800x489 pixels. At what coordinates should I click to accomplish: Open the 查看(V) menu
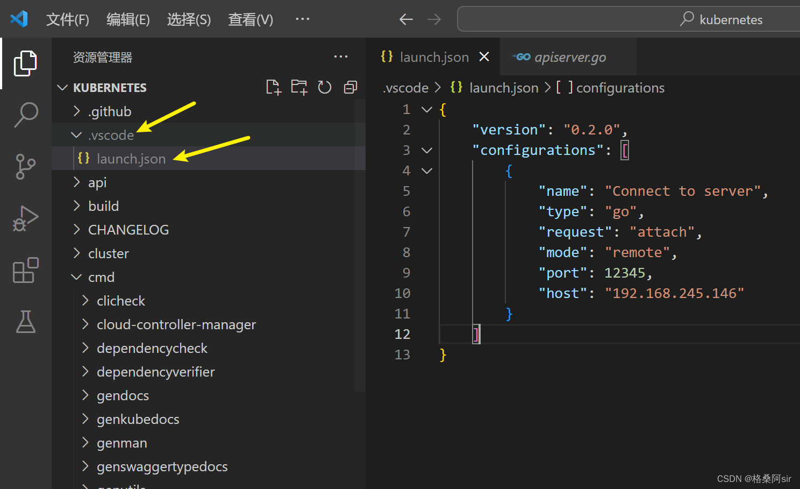[x=251, y=19]
